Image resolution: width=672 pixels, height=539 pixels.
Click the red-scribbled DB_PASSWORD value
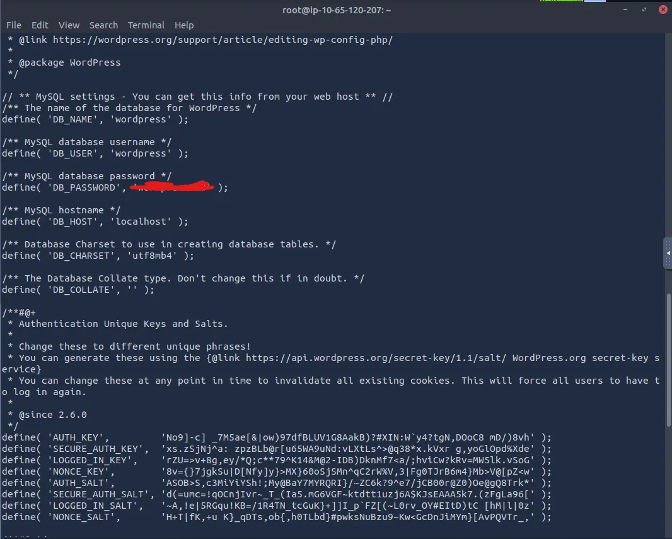(x=173, y=187)
